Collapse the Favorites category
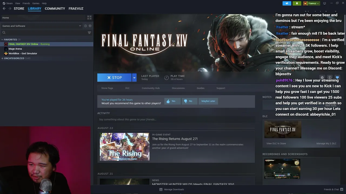 (2, 40)
